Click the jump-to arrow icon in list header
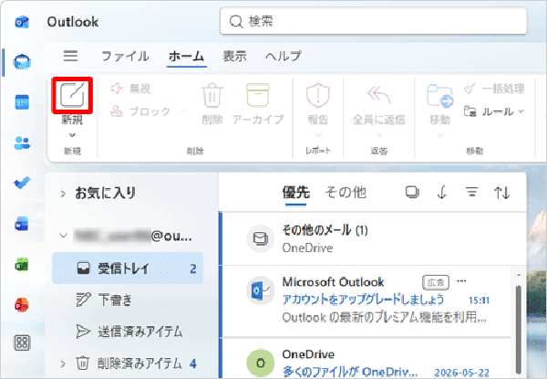This screenshot has height=379, width=547. tap(442, 192)
